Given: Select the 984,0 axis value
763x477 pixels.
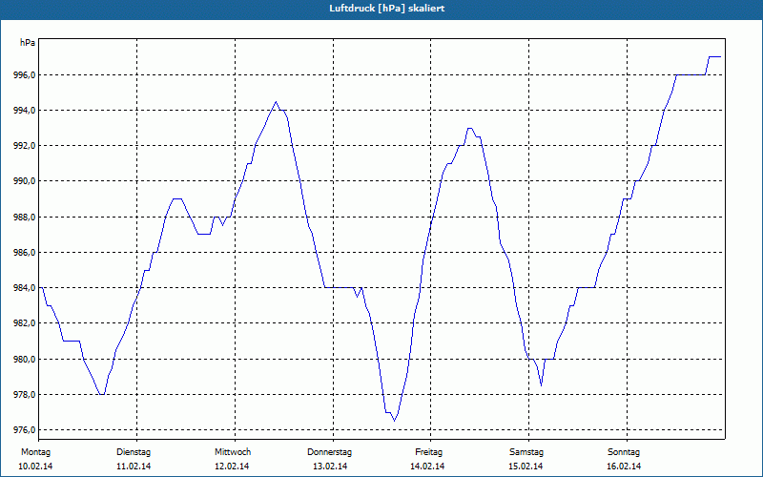Looking at the screenshot, I should click(x=25, y=288).
